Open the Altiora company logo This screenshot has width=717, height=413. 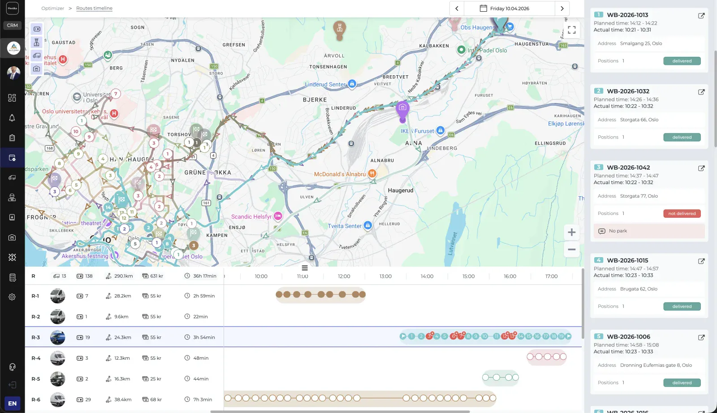coord(13,48)
